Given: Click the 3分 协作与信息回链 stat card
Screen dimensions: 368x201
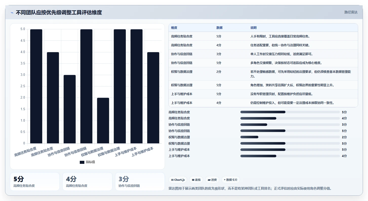Looking at the screenshot, I should (140, 182).
